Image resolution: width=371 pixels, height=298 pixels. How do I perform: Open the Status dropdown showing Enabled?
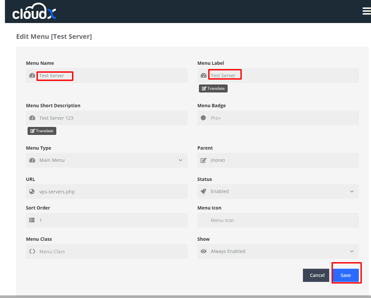[x=352, y=191]
